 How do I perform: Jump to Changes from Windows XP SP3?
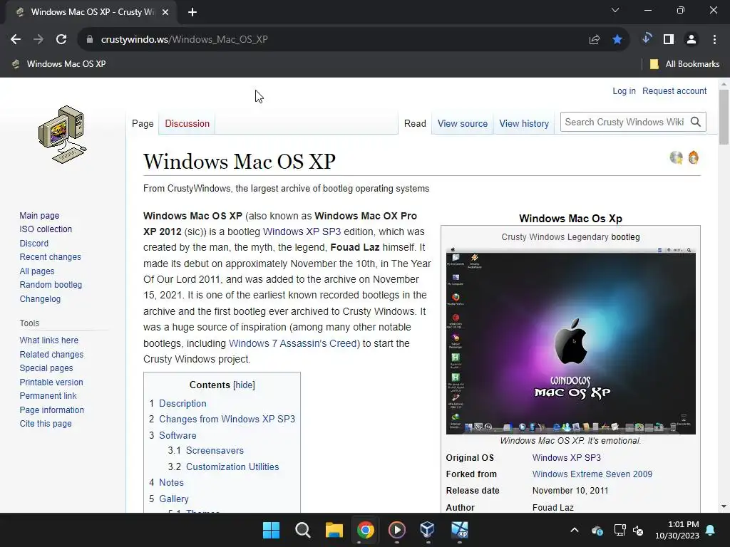227,419
